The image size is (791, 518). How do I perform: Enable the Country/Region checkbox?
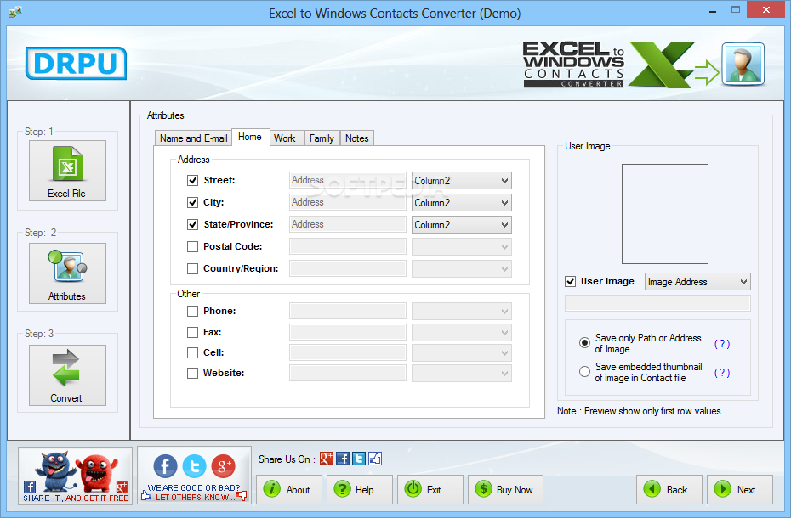[x=193, y=269]
